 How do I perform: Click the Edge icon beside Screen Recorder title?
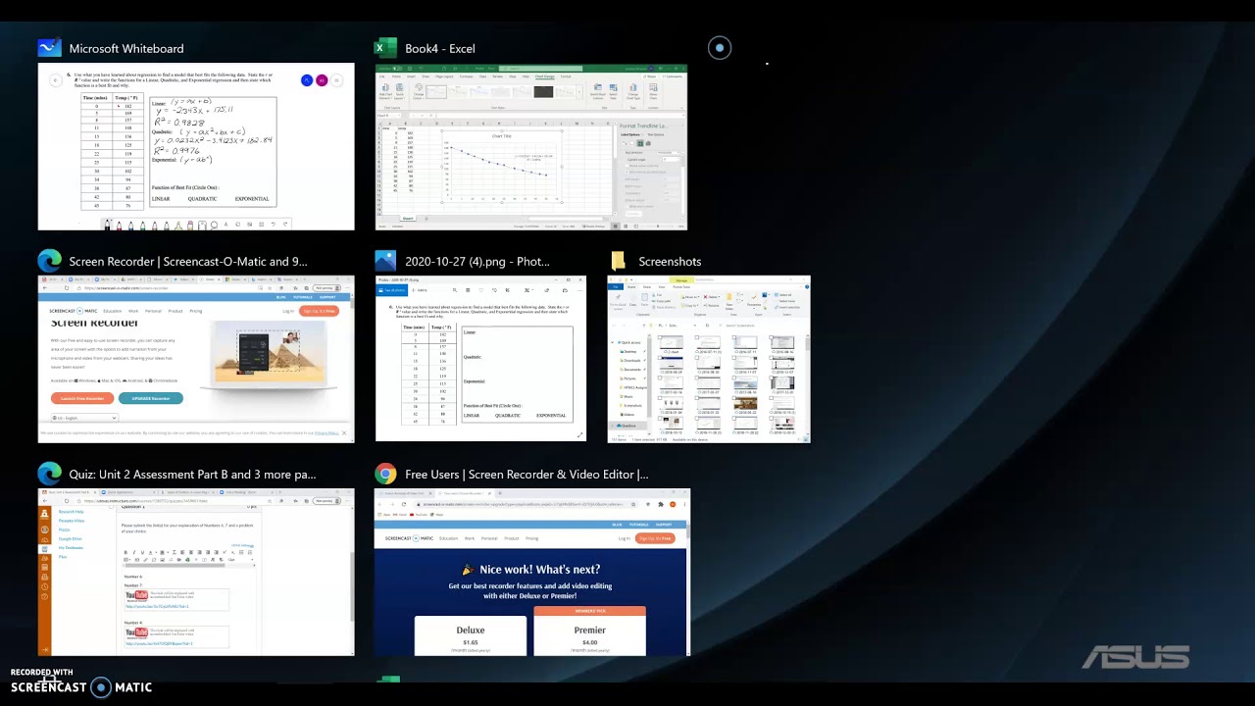[49, 261]
